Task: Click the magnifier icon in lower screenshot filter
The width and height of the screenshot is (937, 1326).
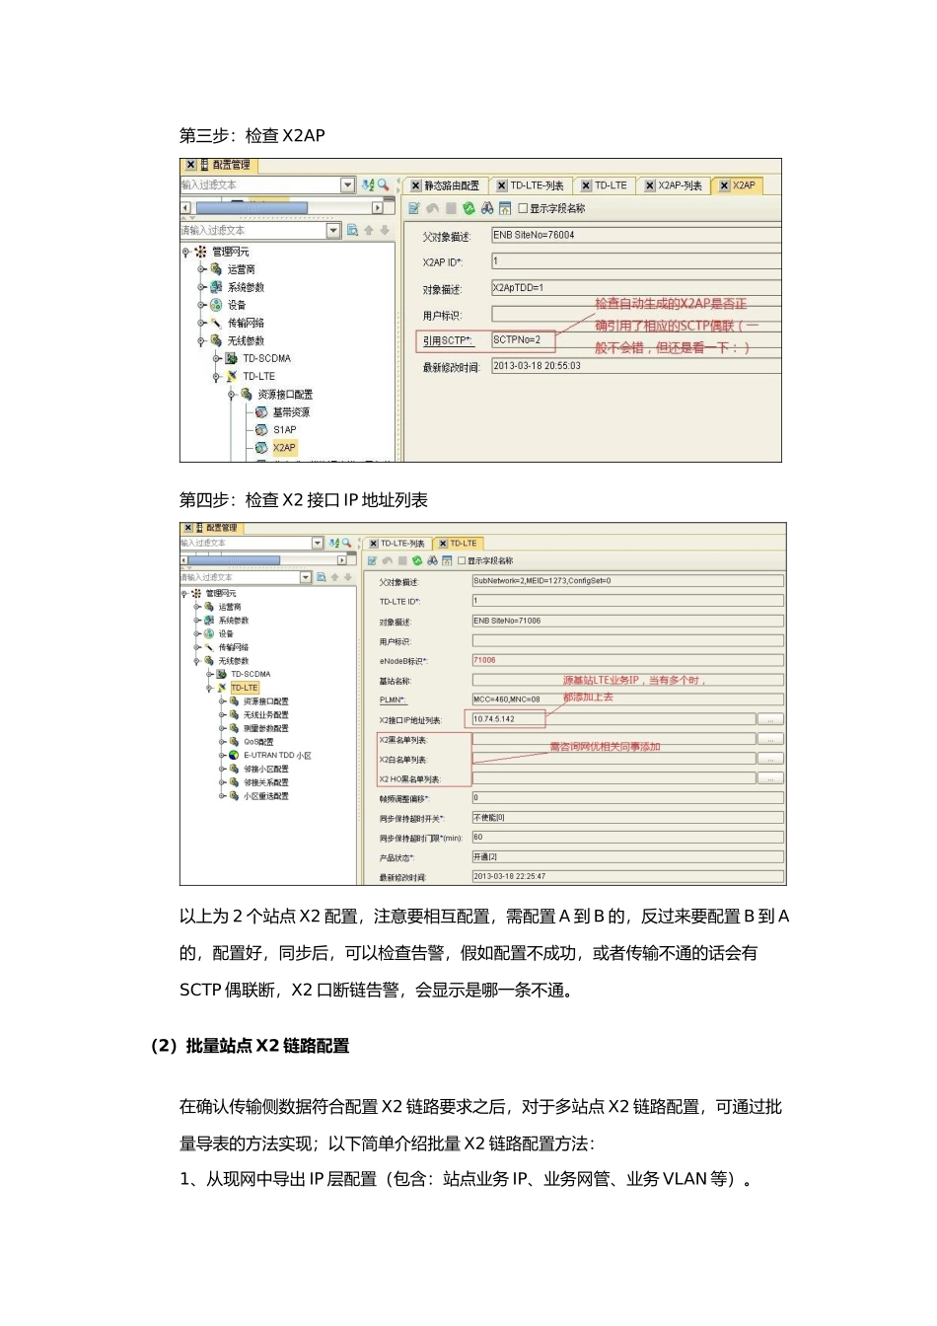Action: (x=346, y=544)
